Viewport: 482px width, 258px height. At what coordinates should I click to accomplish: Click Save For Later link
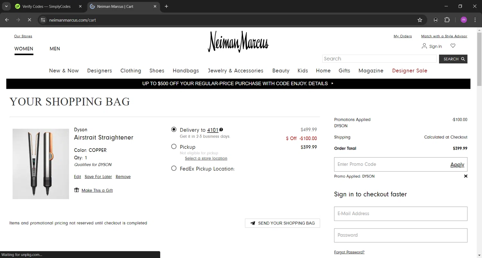click(x=98, y=177)
